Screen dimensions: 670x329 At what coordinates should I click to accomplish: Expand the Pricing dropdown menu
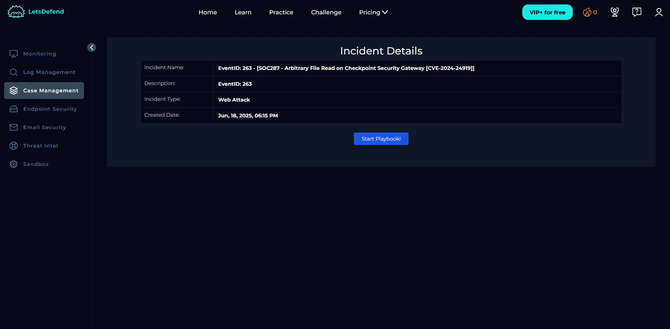[x=373, y=12]
